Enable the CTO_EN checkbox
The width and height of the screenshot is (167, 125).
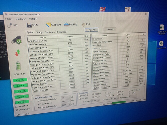[106, 96]
